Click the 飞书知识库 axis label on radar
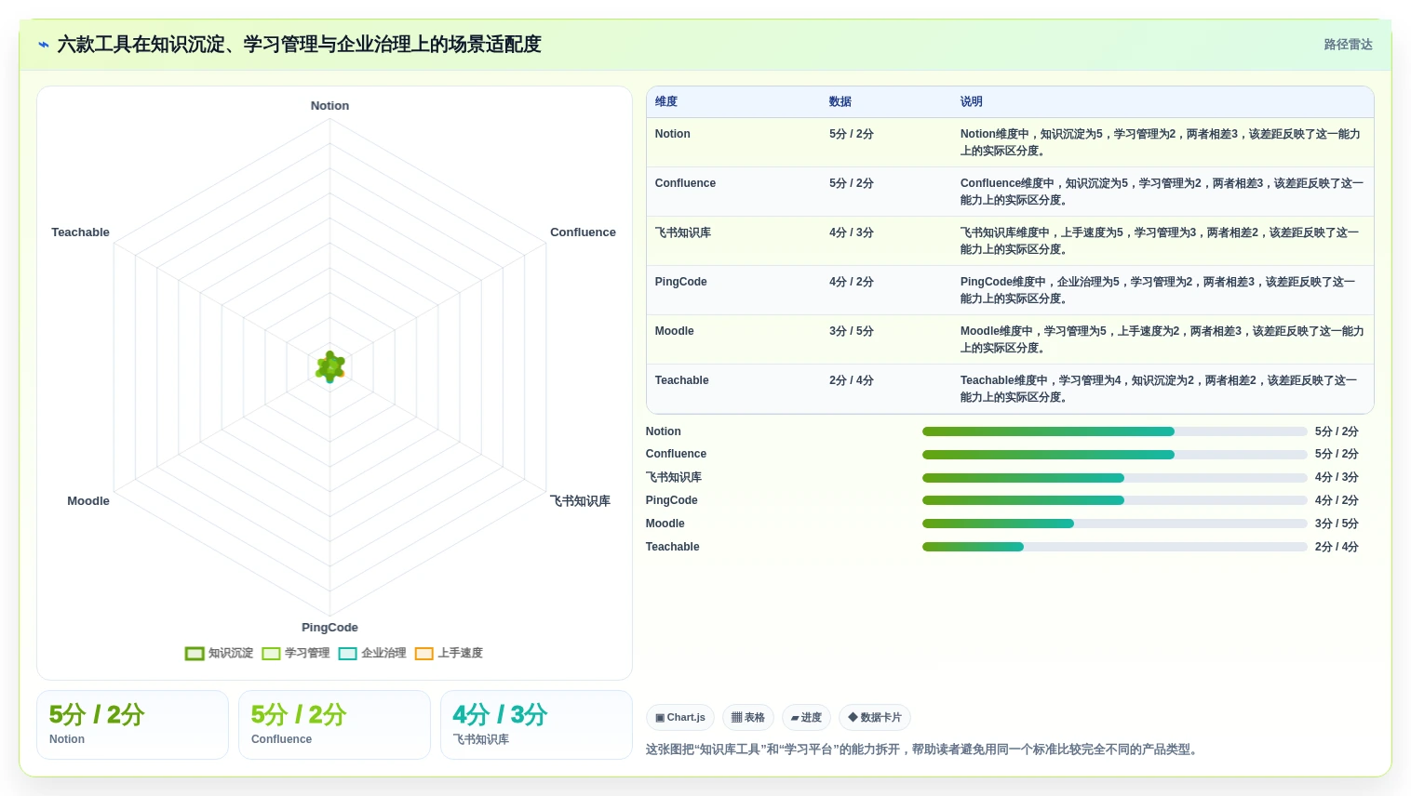 click(580, 501)
